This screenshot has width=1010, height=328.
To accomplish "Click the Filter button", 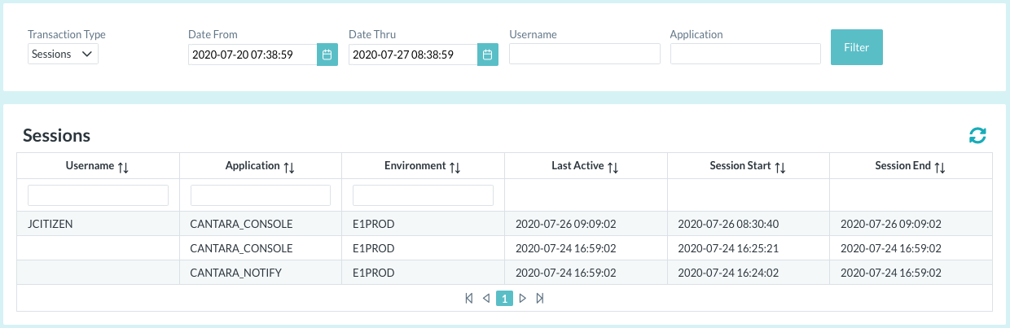I will pyautogui.click(x=856, y=47).
